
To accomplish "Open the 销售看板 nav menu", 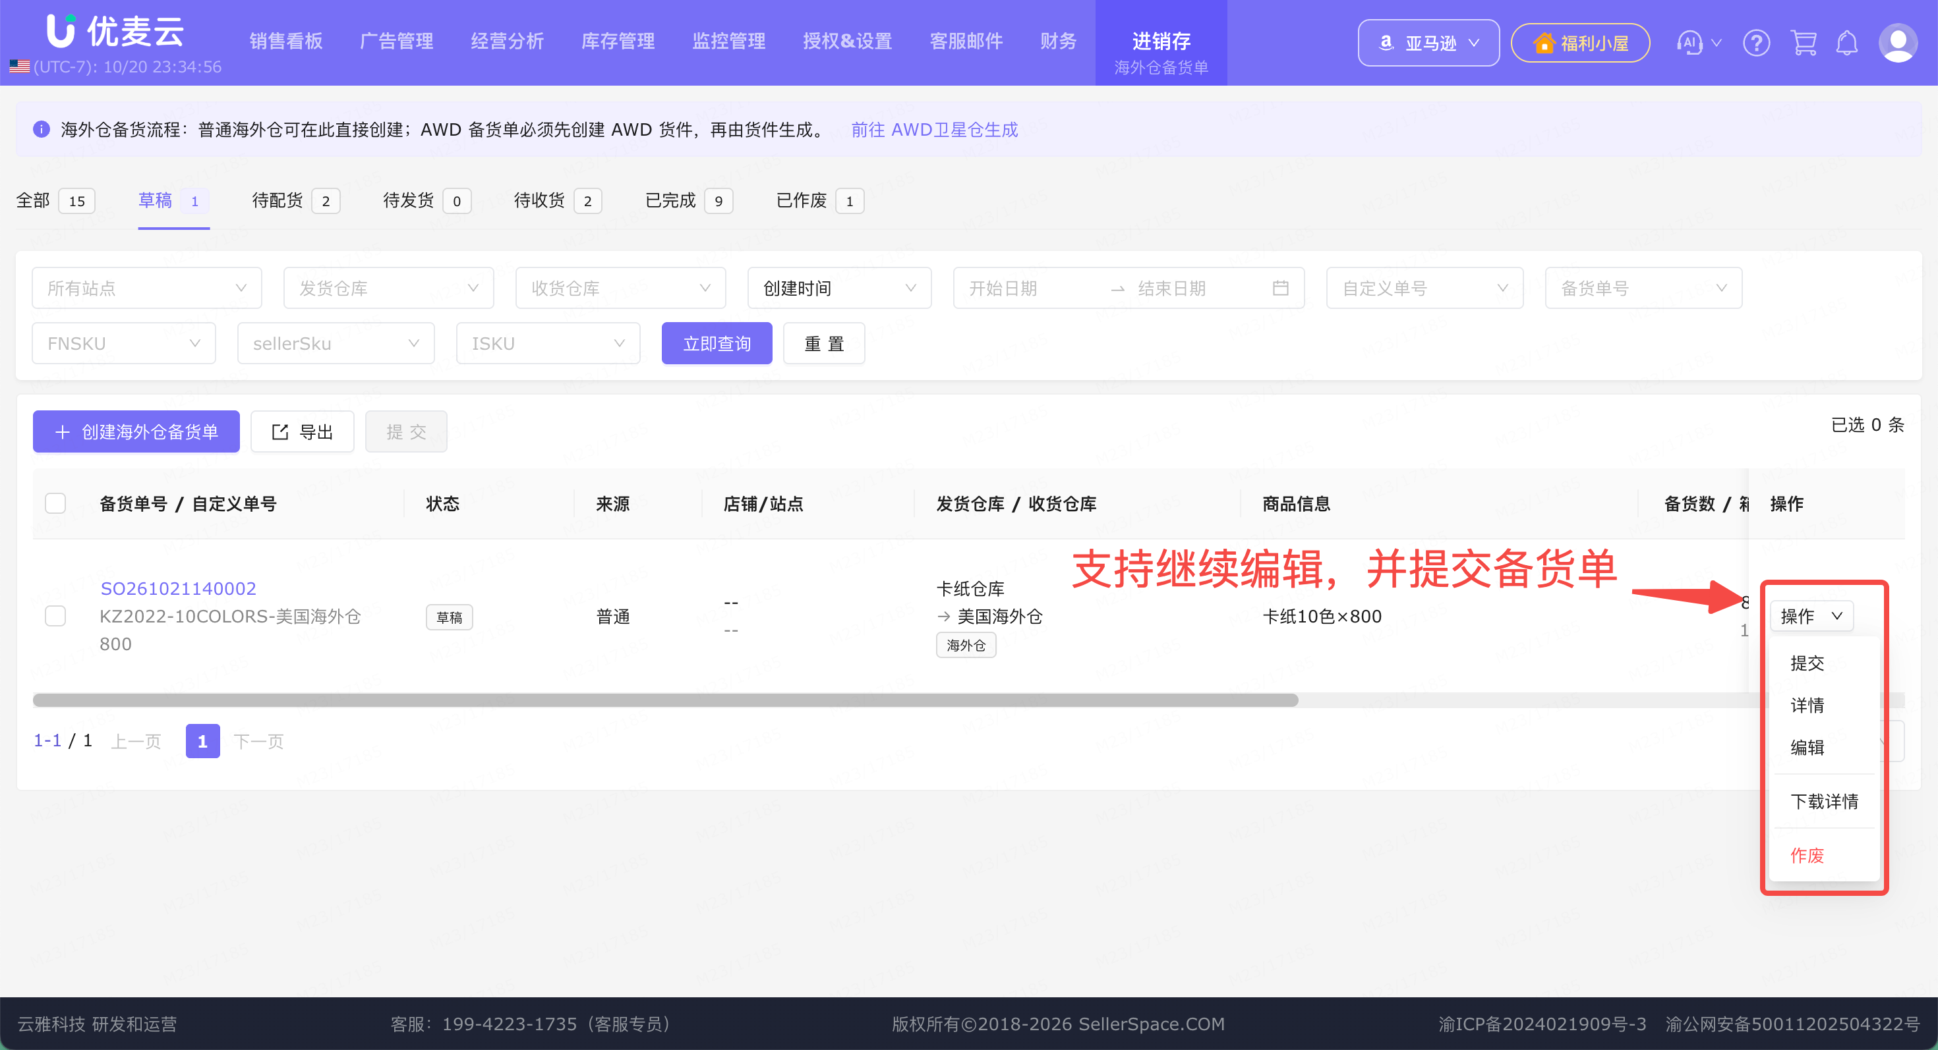I will pyautogui.click(x=286, y=41).
